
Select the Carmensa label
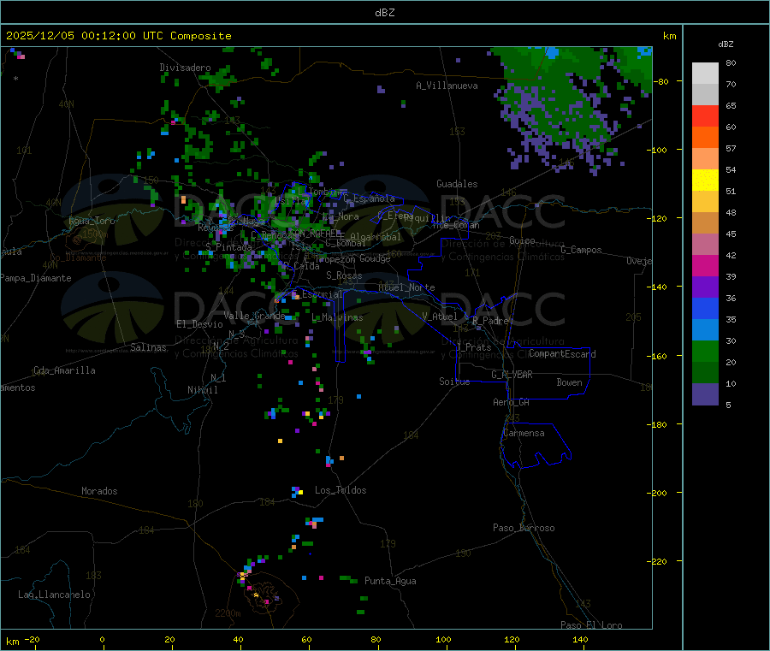tap(524, 433)
